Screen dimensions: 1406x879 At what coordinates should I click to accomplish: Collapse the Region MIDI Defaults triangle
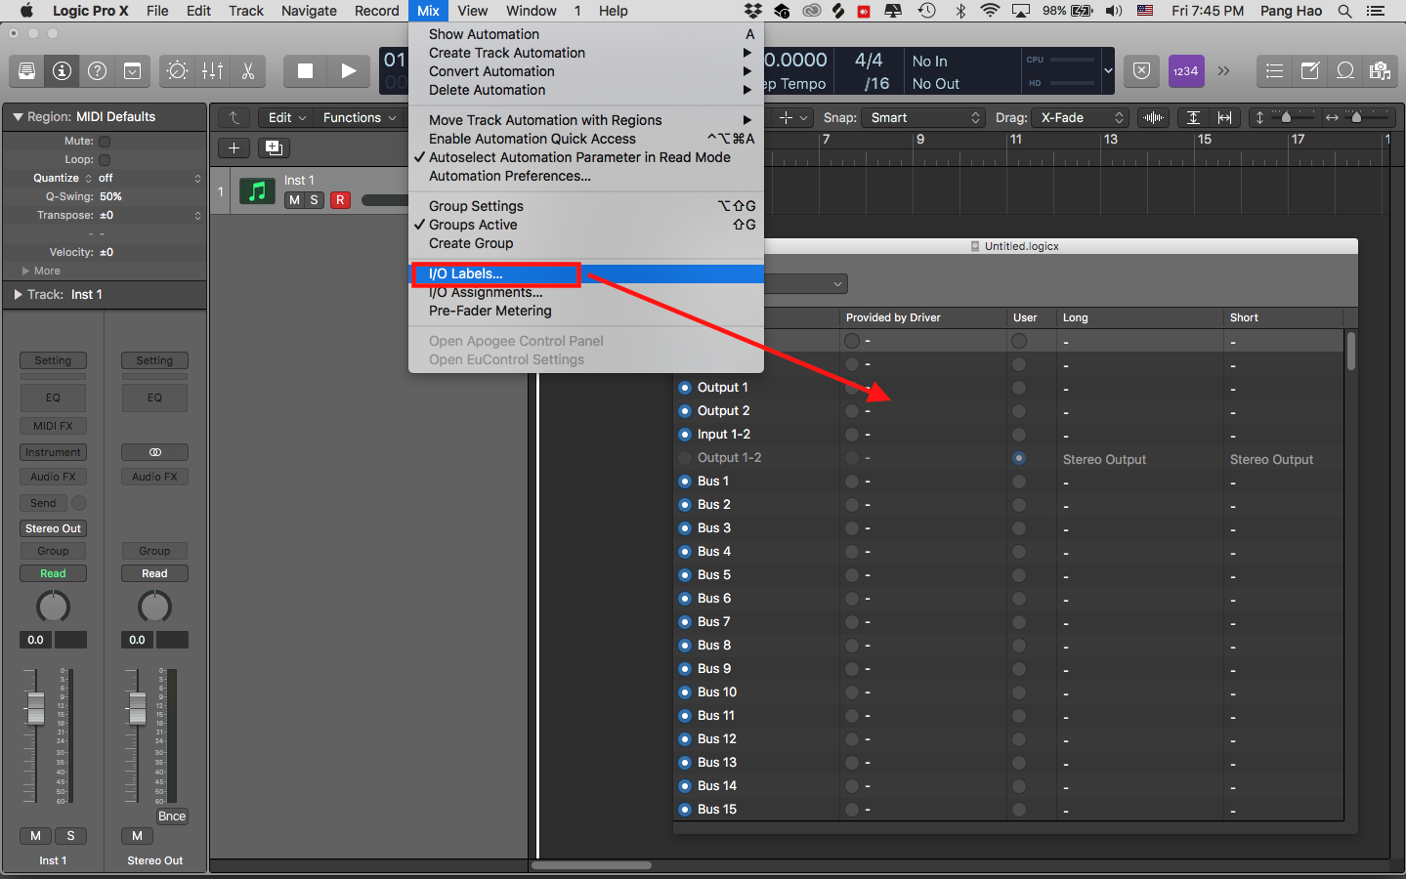coord(18,116)
